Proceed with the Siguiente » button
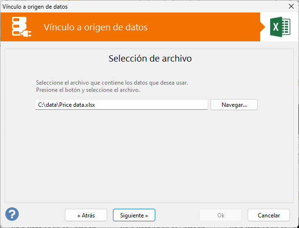 pos(134,215)
